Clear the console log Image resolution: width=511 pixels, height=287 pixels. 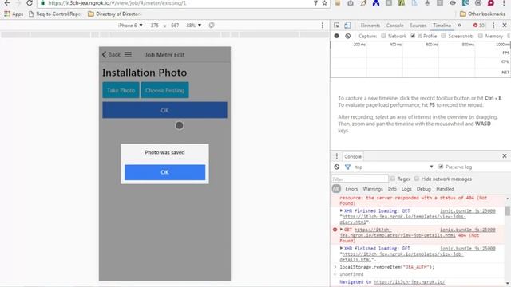pyautogui.click(x=337, y=167)
